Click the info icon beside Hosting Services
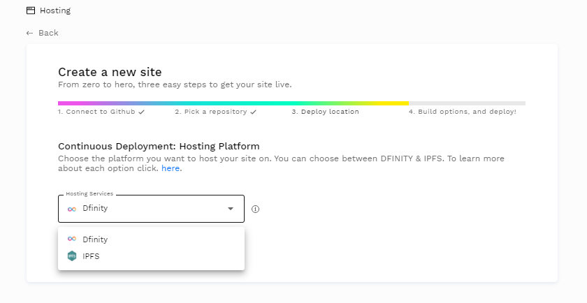This screenshot has width=587, height=303. tap(255, 209)
